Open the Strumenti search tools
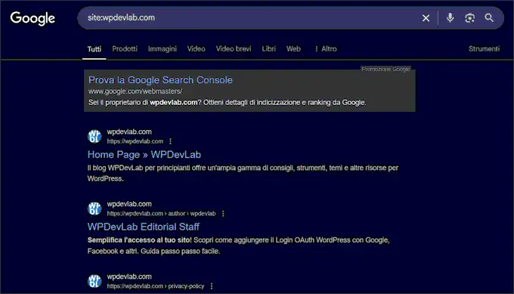The height and width of the screenshot is (294, 514). click(x=484, y=49)
